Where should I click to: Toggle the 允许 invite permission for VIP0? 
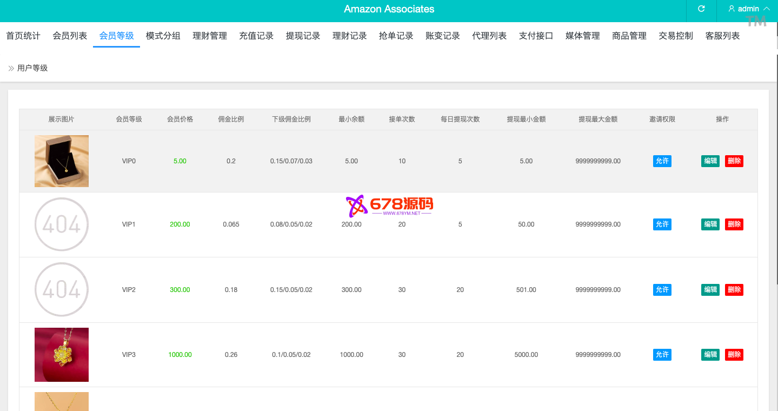[662, 161]
